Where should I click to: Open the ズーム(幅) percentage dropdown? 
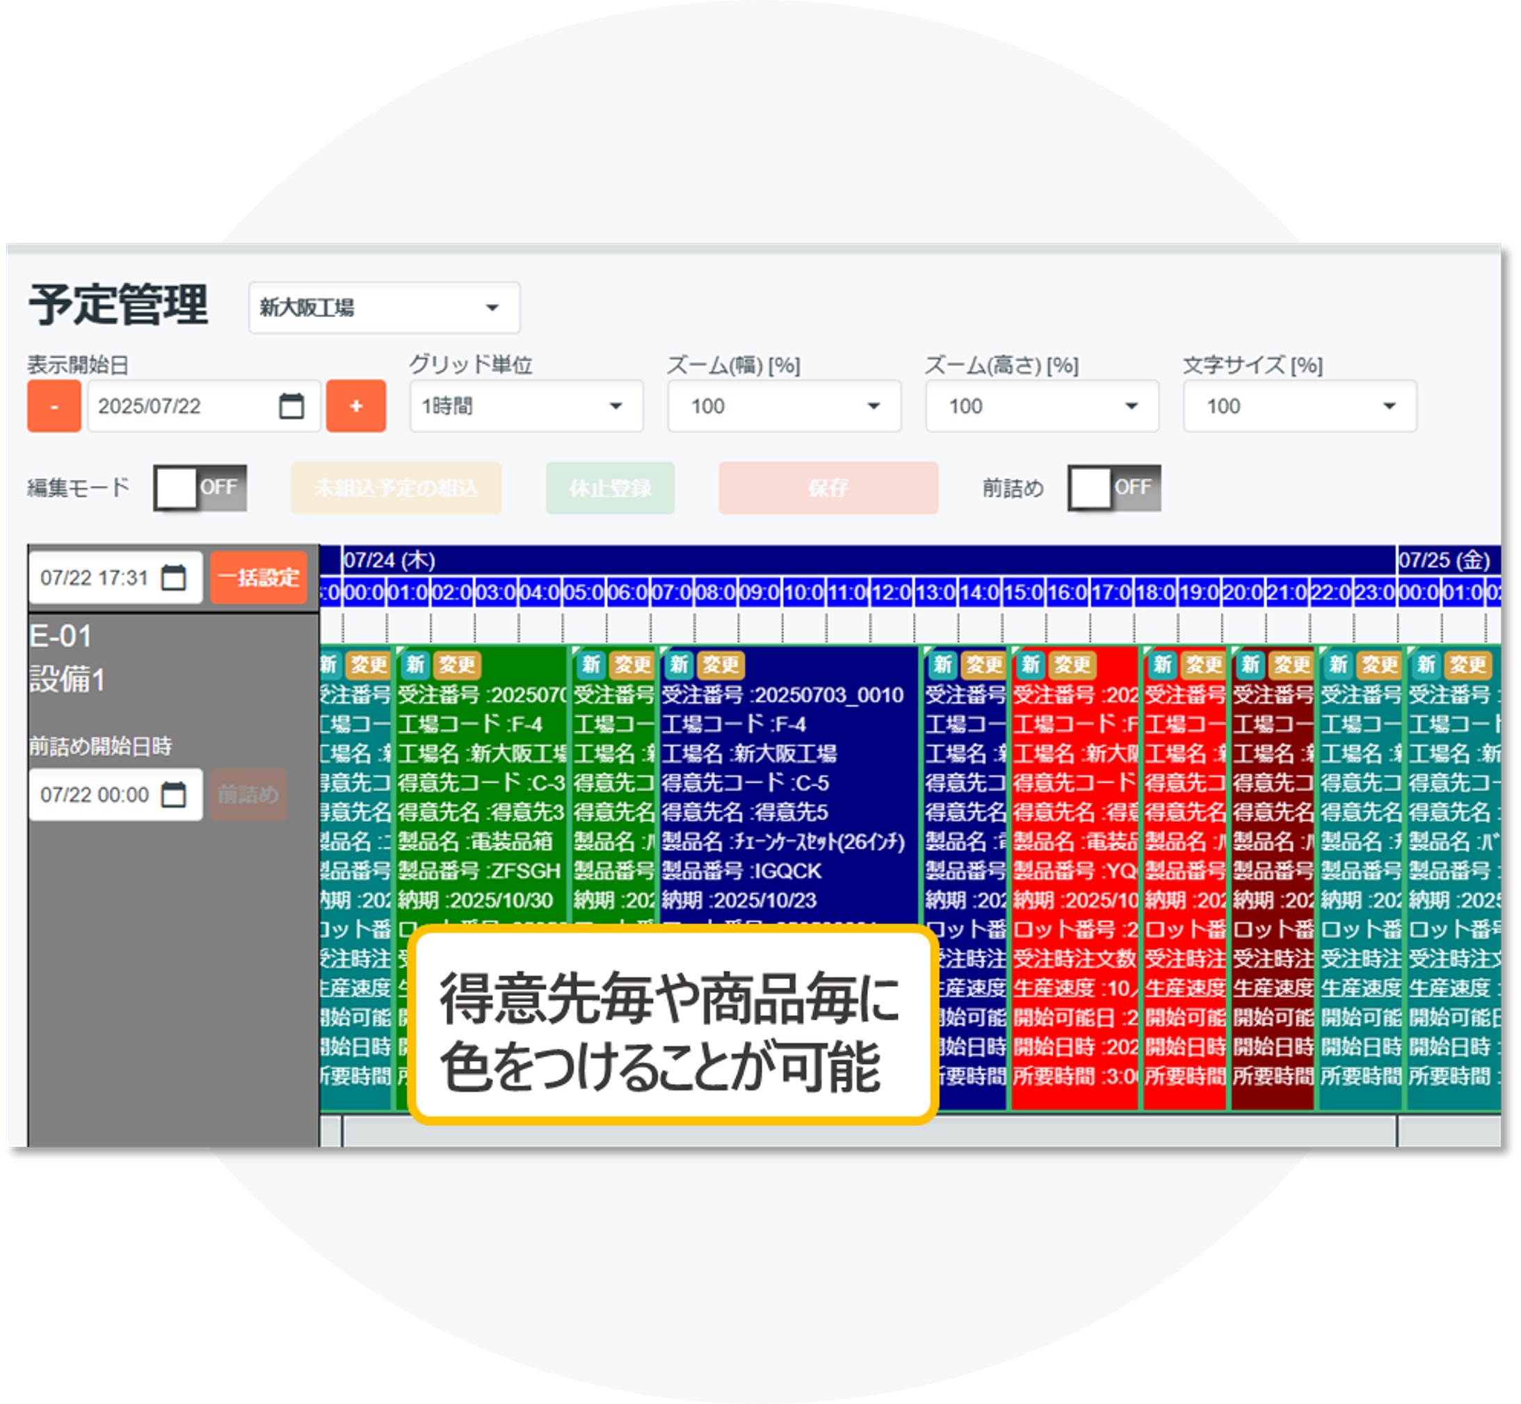tap(782, 408)
